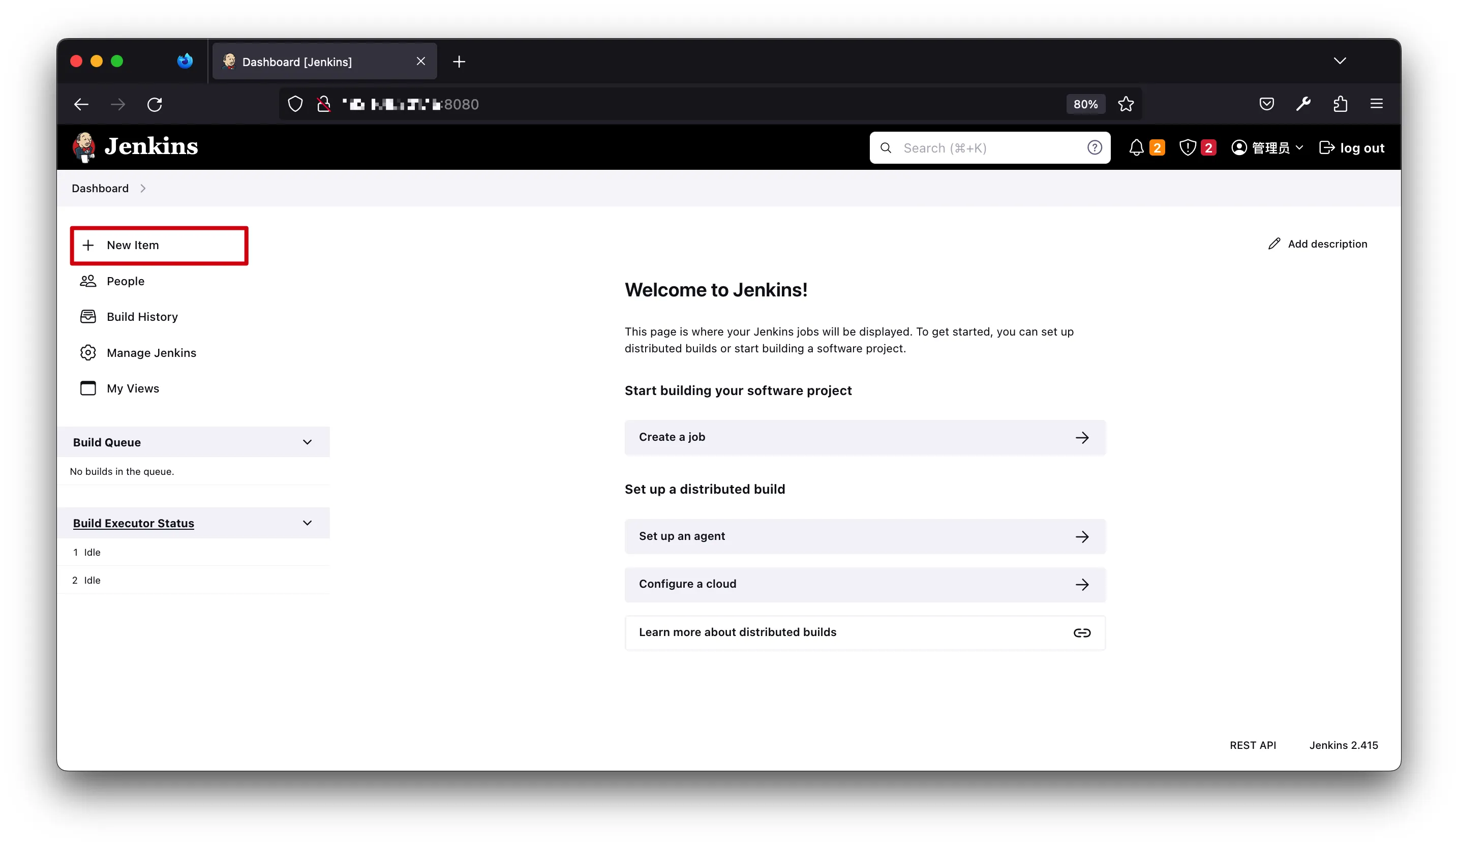Open Build History in the sidebar
The image size is (1458, 846).
click(142, 317)
